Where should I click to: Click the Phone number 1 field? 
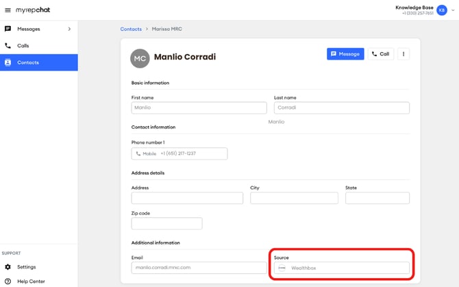tap(179, 153)
